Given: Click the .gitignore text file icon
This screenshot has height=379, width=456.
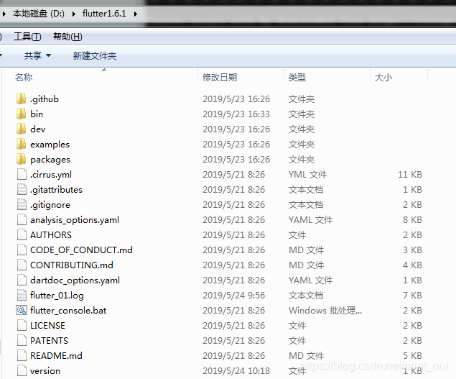Looking at the screenshot, I should [x=22, y=205].
